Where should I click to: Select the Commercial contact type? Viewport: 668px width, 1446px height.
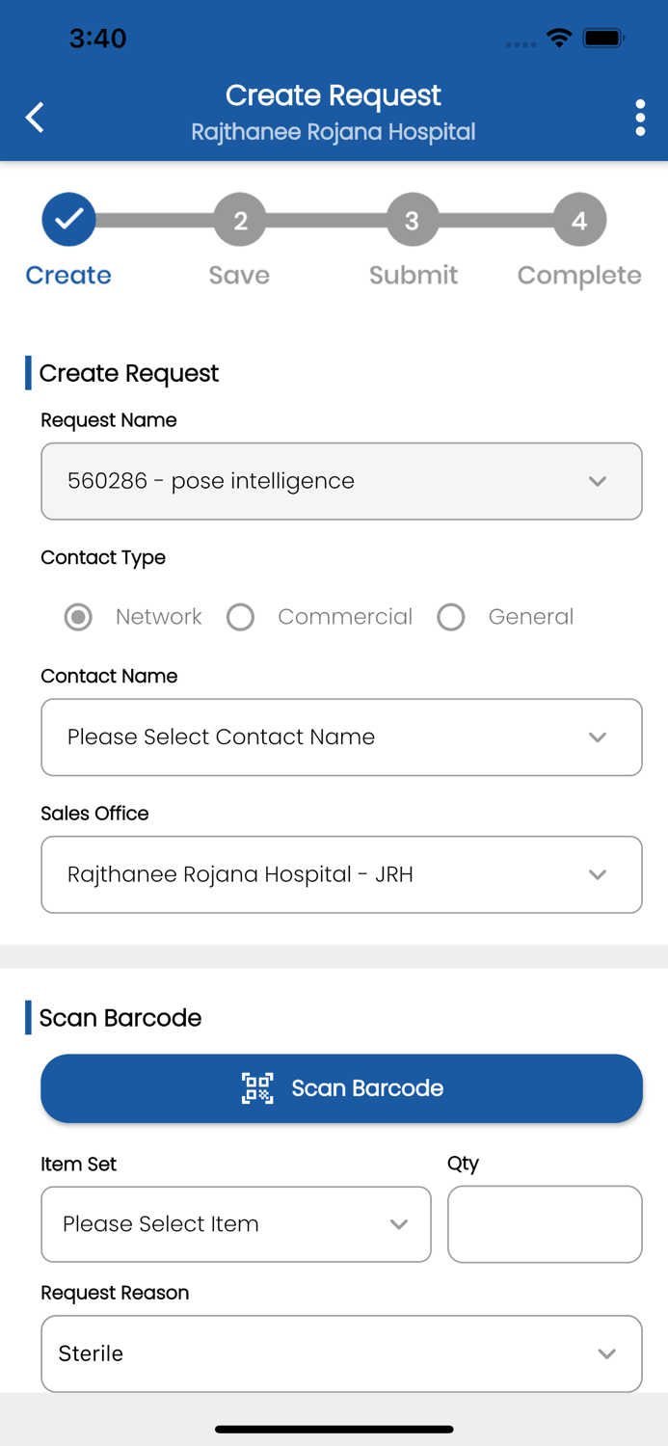[241, 617]
